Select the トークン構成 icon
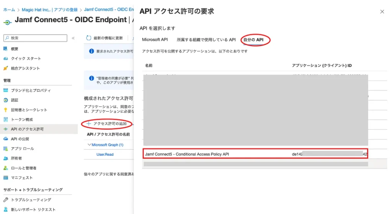392x214 pixels. tap(5, 120)
